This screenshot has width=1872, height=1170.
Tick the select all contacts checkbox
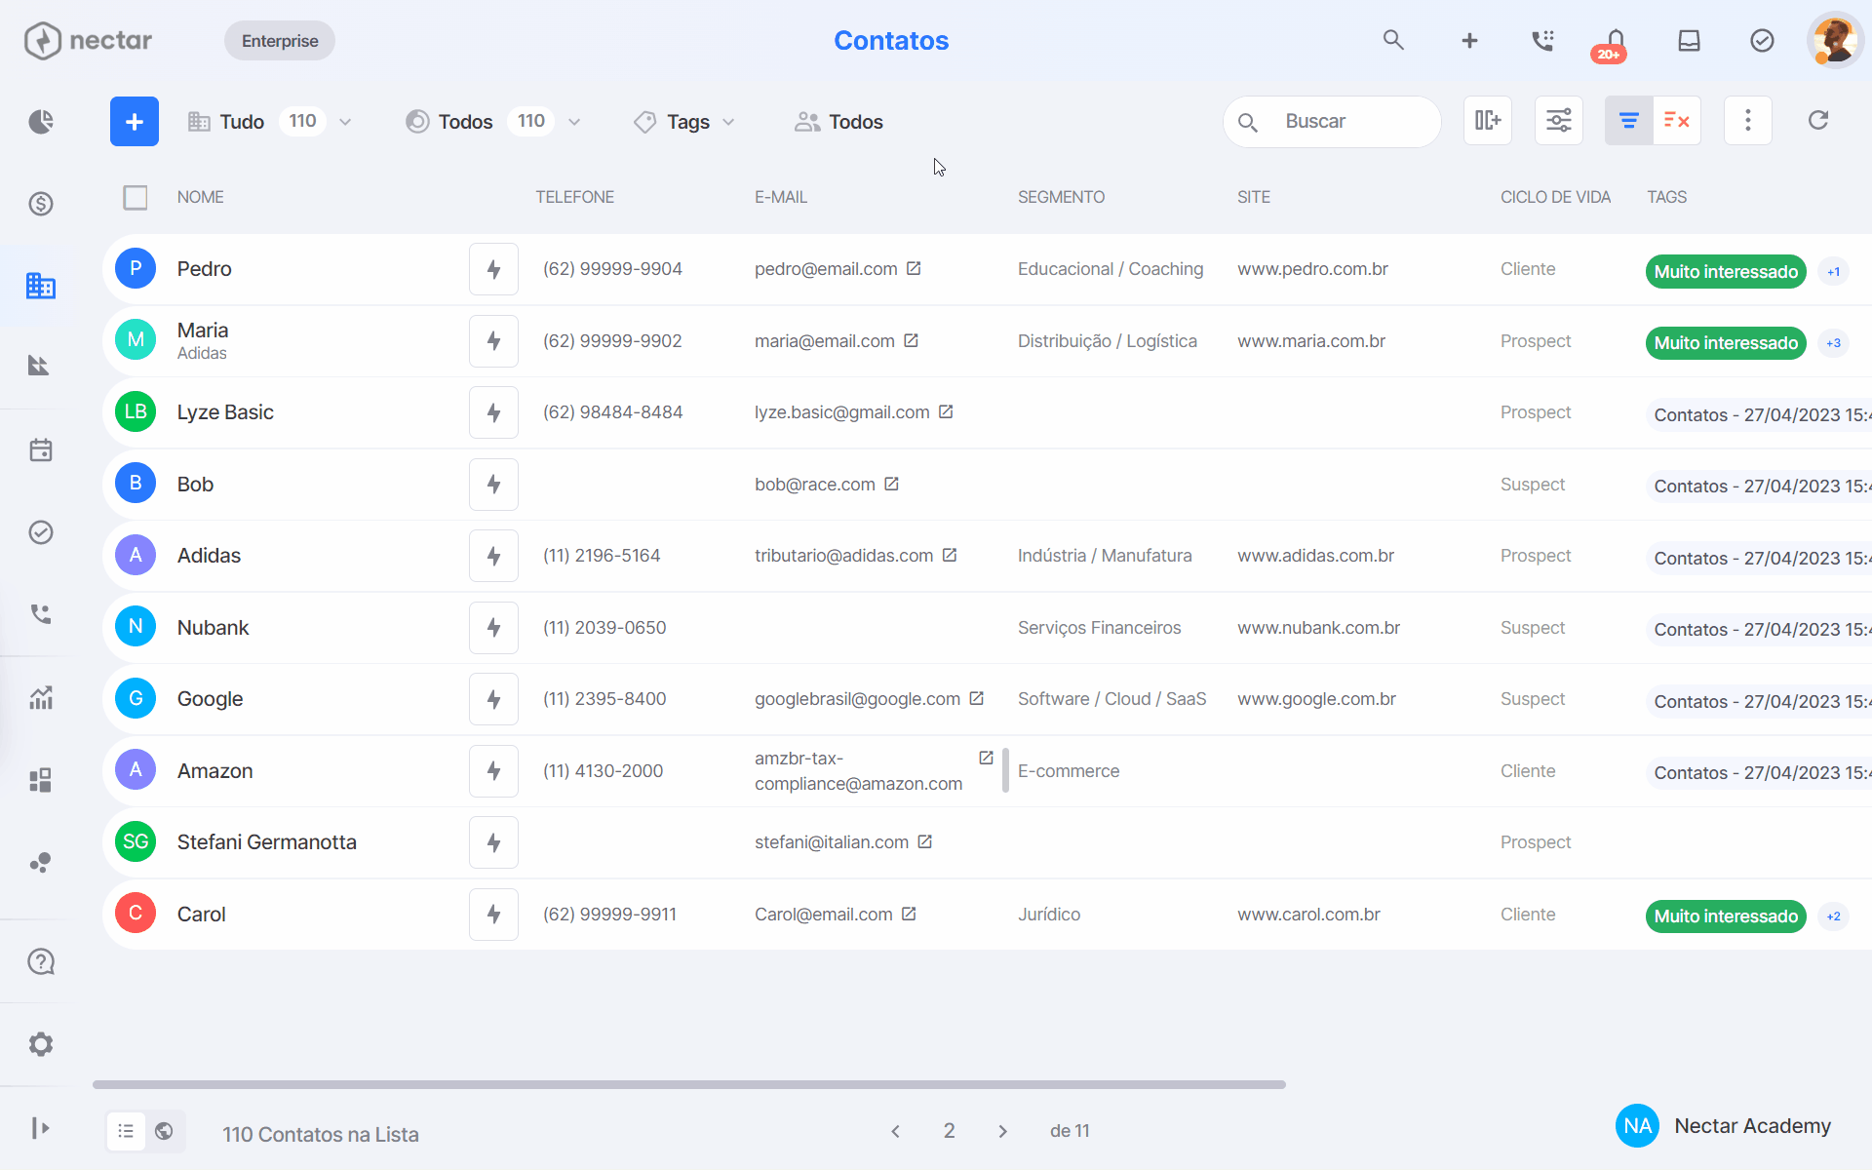136,197
